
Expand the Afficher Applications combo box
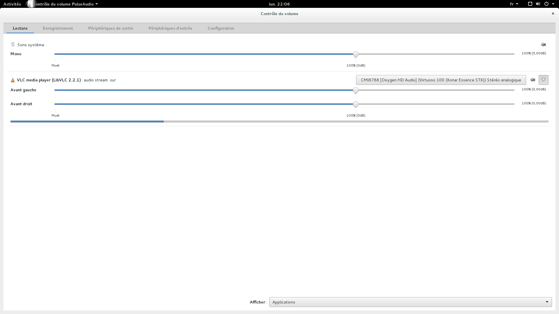[410, 302]
